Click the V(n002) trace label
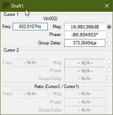This screenshot has width=113, height=115. (x=50, y=19)
